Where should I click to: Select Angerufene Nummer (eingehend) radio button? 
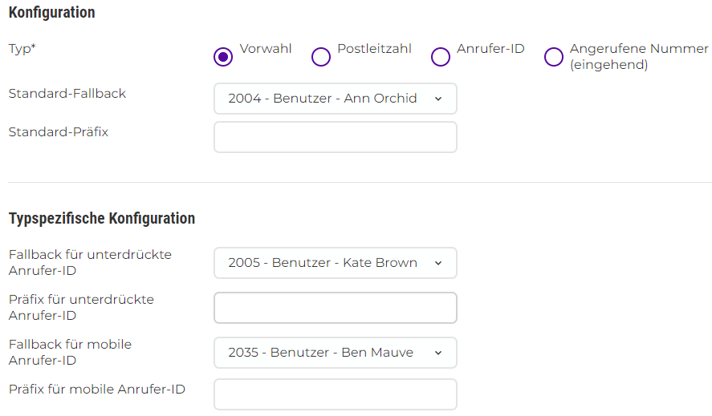[554, 57]
